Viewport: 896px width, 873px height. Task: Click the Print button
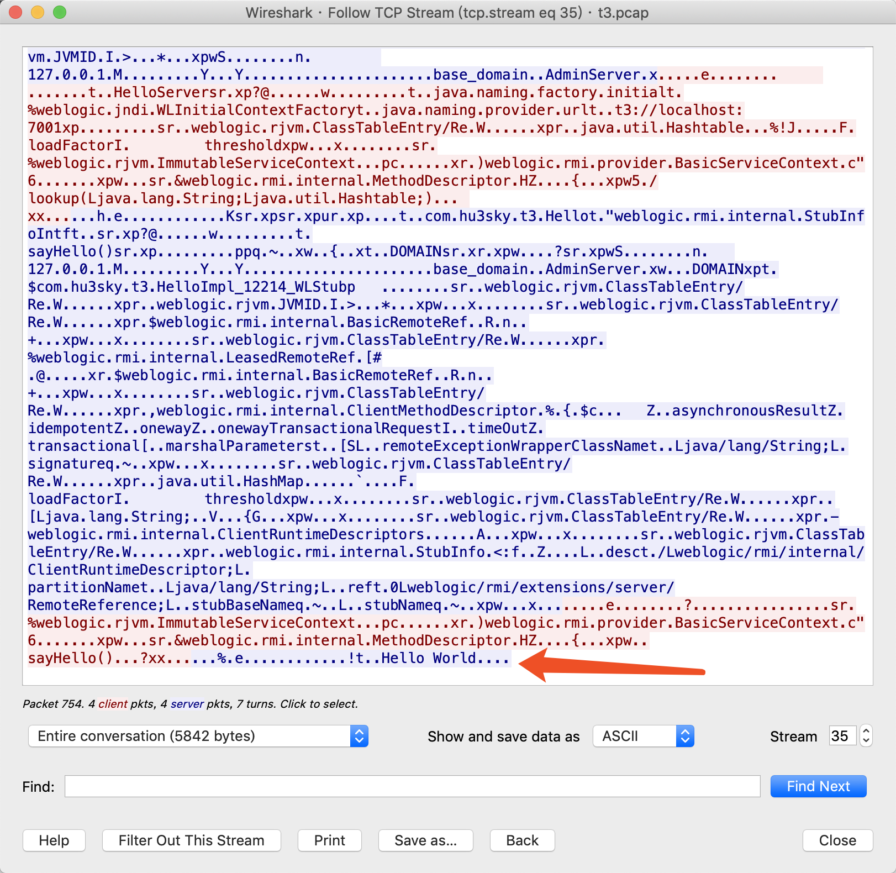tap(329, 840)
